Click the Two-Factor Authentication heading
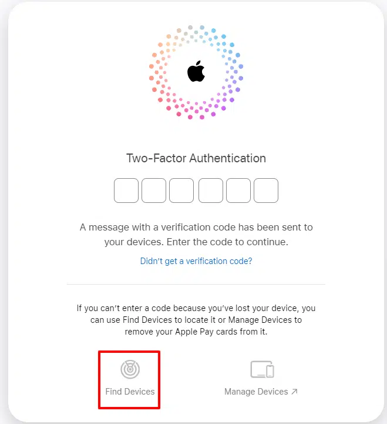This screenshot has height=424, width=387. [x=196, y=158]
